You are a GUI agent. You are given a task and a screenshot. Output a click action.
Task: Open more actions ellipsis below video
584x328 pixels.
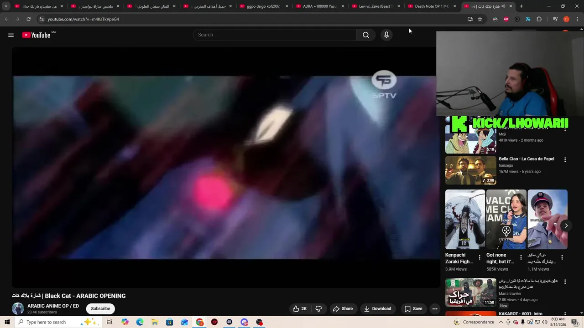tap(435, 309)
